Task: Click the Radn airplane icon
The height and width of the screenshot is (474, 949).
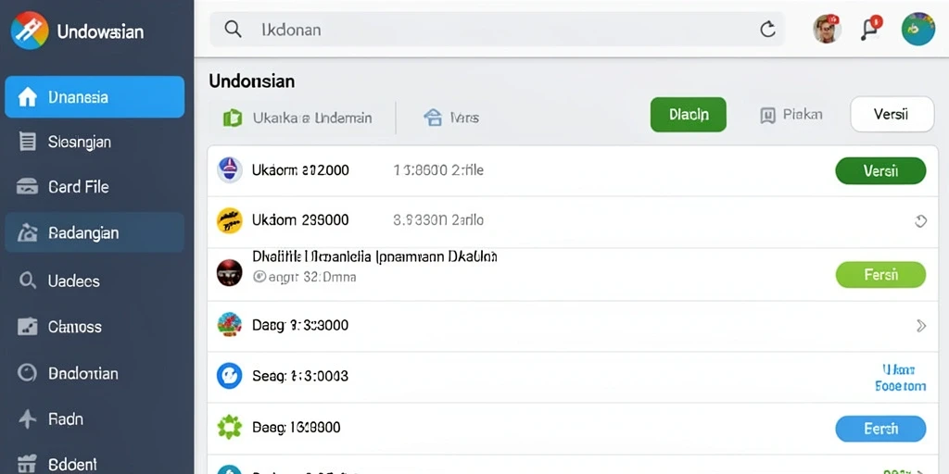Action: click(x=27, y=418)
